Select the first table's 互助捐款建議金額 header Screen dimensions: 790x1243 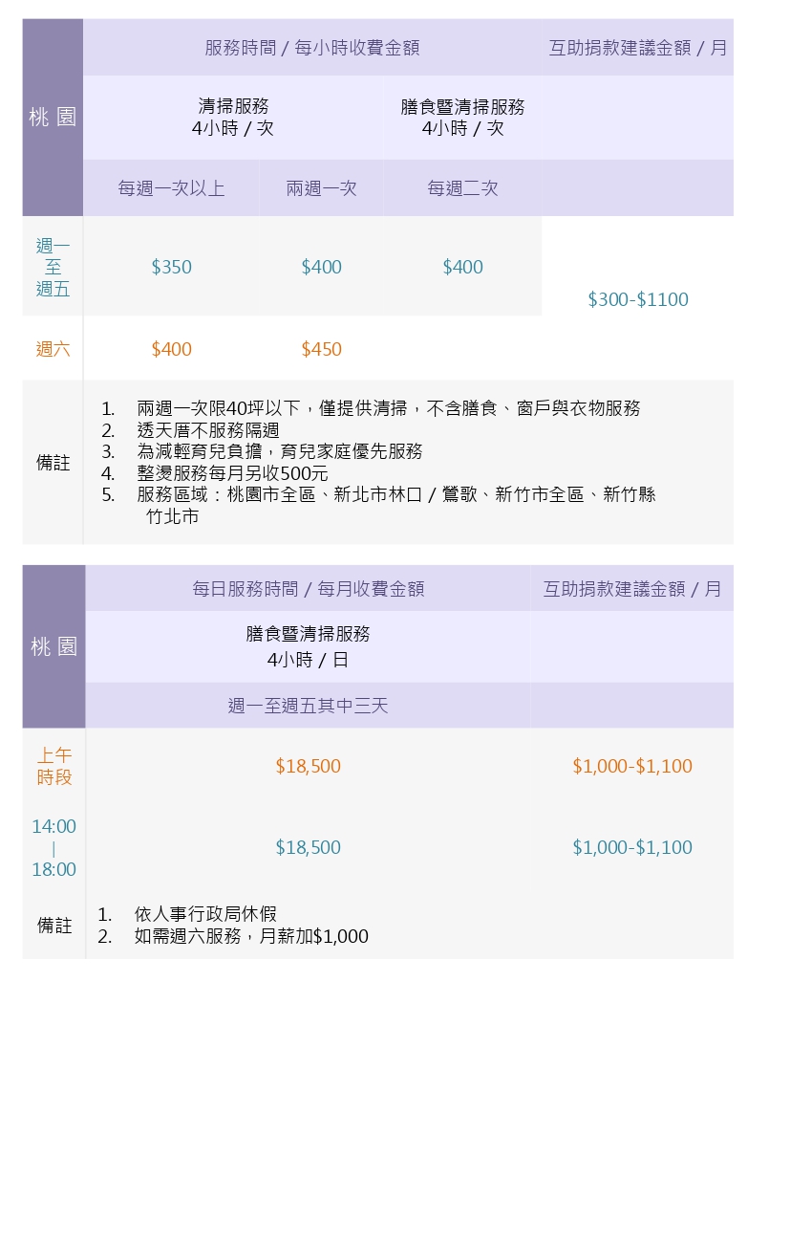(638, 48)
